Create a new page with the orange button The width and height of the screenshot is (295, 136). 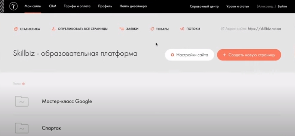[249, 55]
